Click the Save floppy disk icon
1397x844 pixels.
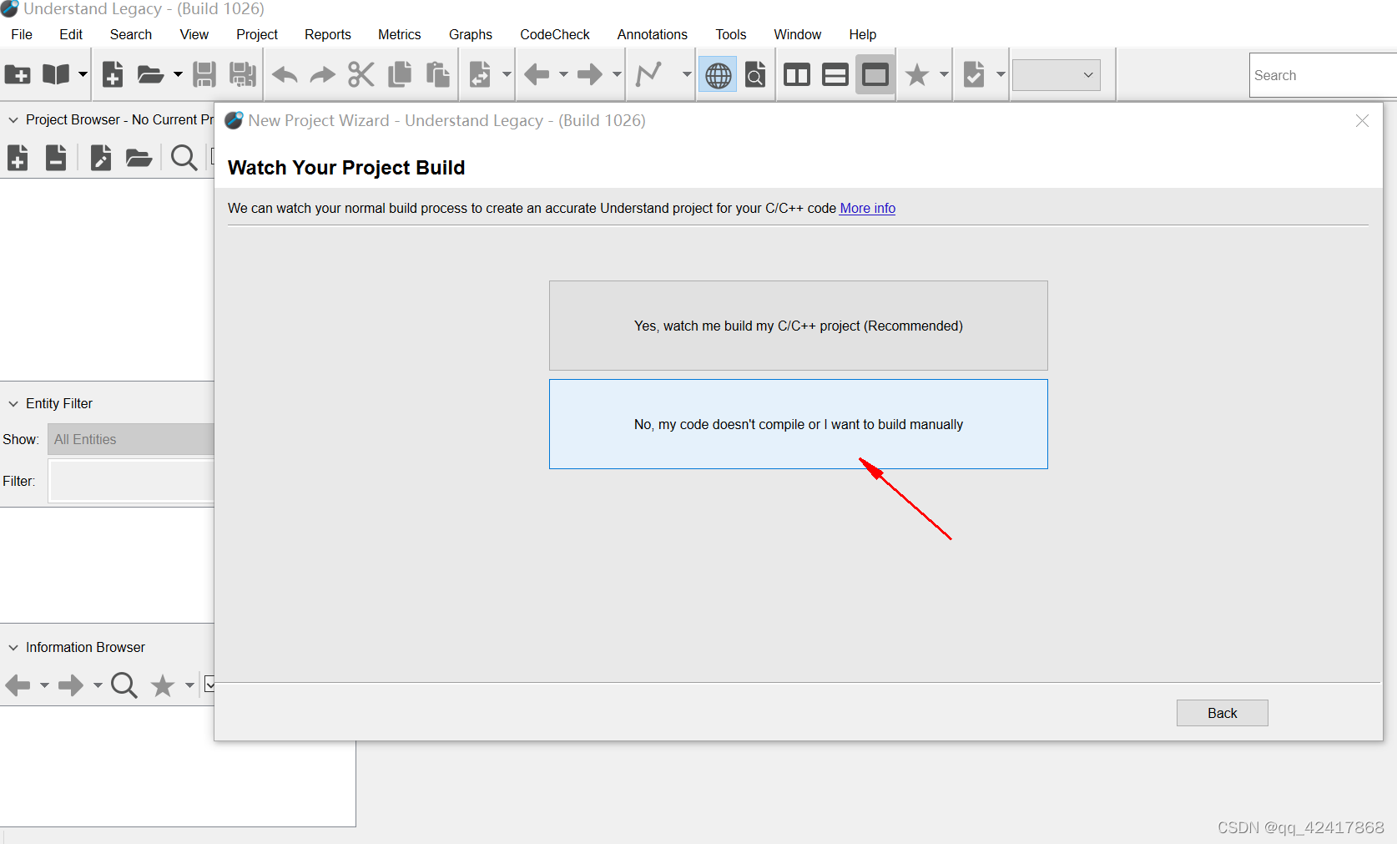(x=204, y=75)
